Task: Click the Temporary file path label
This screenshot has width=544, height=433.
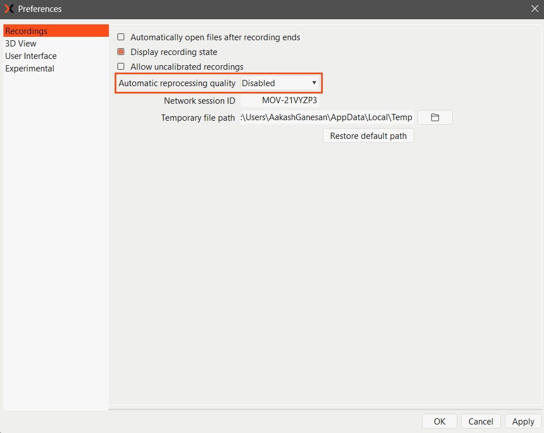Action: [x=198, y=118]
